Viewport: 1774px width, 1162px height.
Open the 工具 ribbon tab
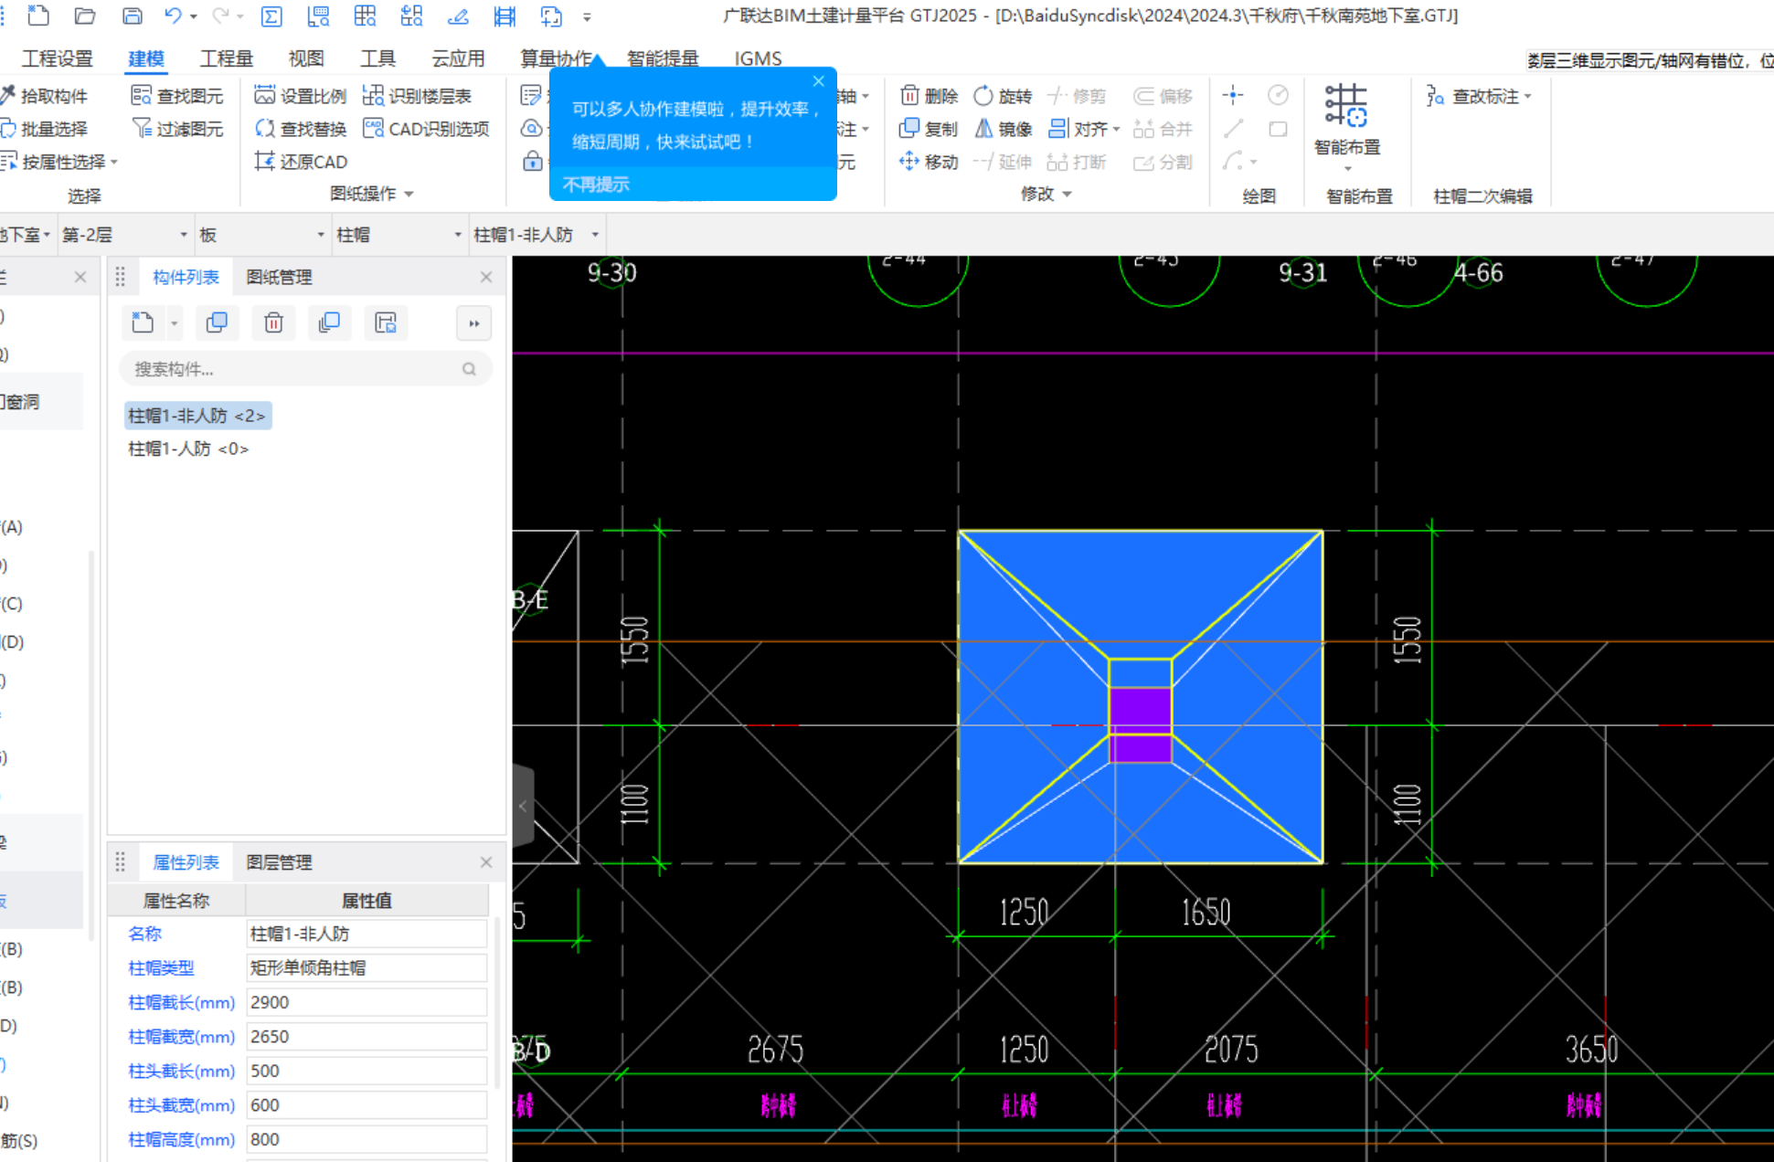(377, 58)
